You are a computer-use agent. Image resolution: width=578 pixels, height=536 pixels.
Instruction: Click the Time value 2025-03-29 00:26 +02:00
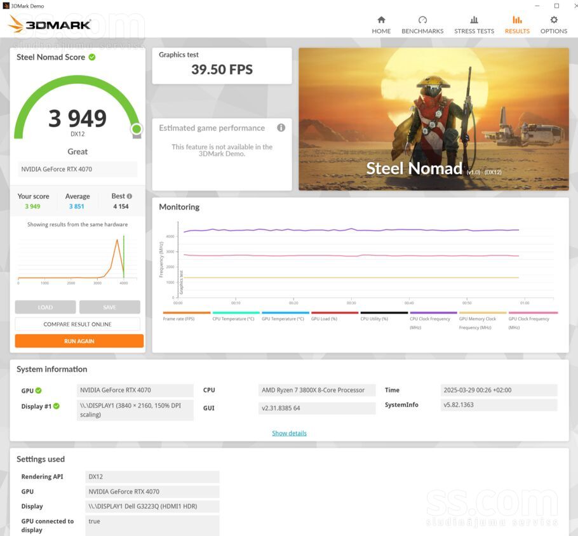(x=499, y=390)
